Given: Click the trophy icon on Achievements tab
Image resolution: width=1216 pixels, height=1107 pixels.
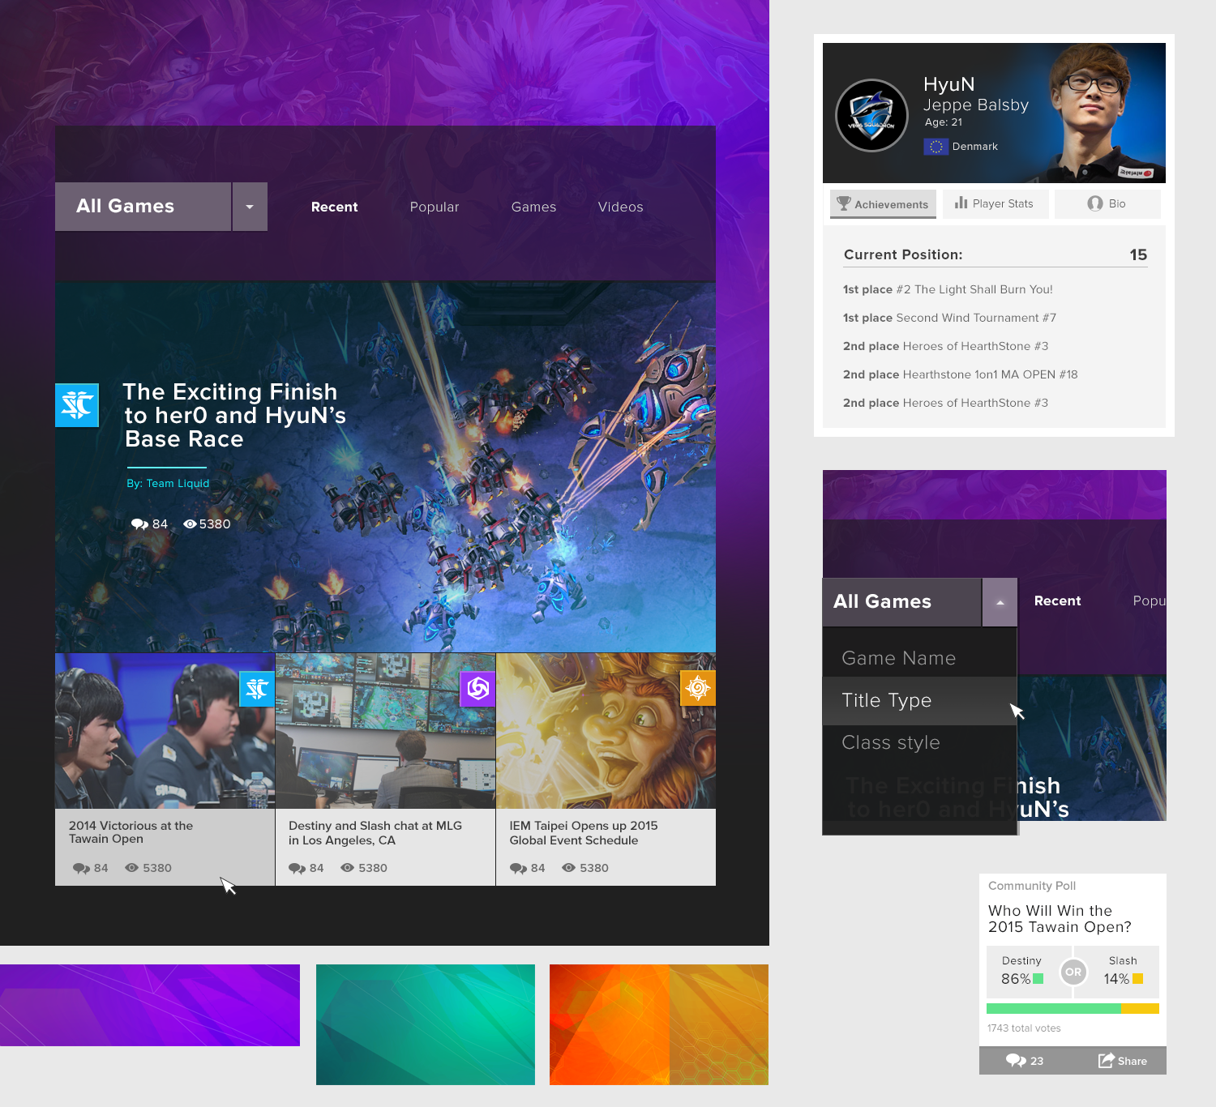Looking at the screenshot, I should pos(844,203).
